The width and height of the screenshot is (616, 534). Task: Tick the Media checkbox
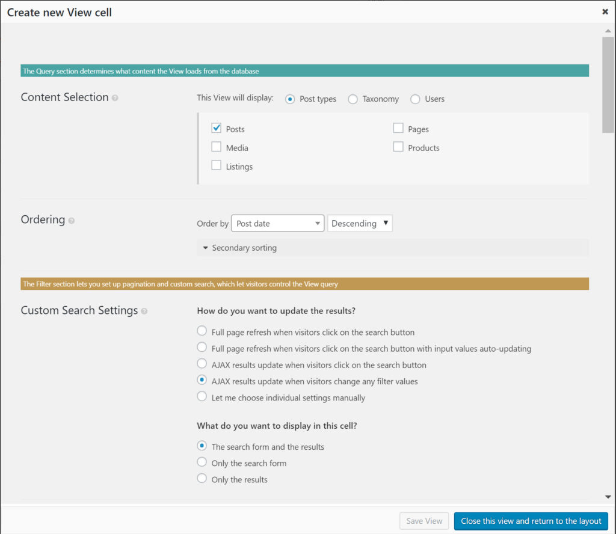click(217, 147)
